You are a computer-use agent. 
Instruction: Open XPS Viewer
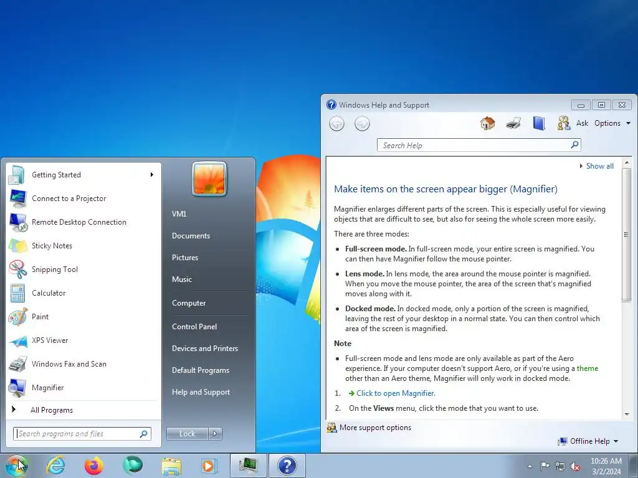click(x=83, y=340)
